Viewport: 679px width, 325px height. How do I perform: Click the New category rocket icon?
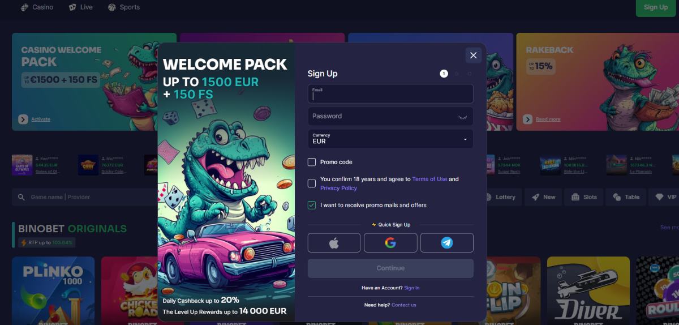click(x=535, y=197)
